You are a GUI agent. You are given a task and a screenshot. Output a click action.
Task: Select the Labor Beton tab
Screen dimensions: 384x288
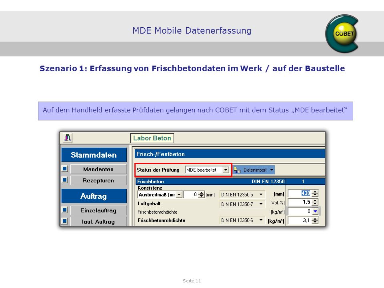tap(152, 138)
